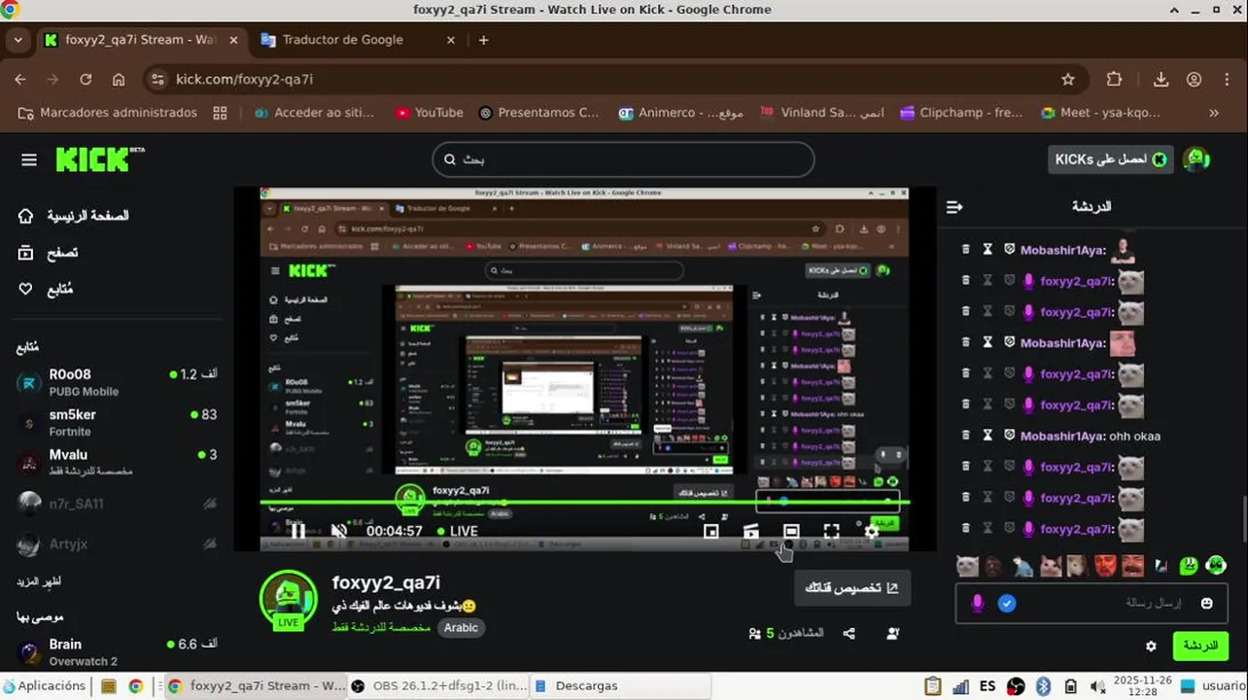Focus the Kick search field
This screenshot has height=700, width=1248.
[623, 159]
